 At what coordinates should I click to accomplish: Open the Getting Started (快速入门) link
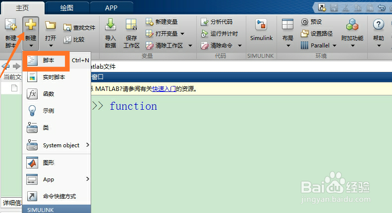[x=164, y=89]
